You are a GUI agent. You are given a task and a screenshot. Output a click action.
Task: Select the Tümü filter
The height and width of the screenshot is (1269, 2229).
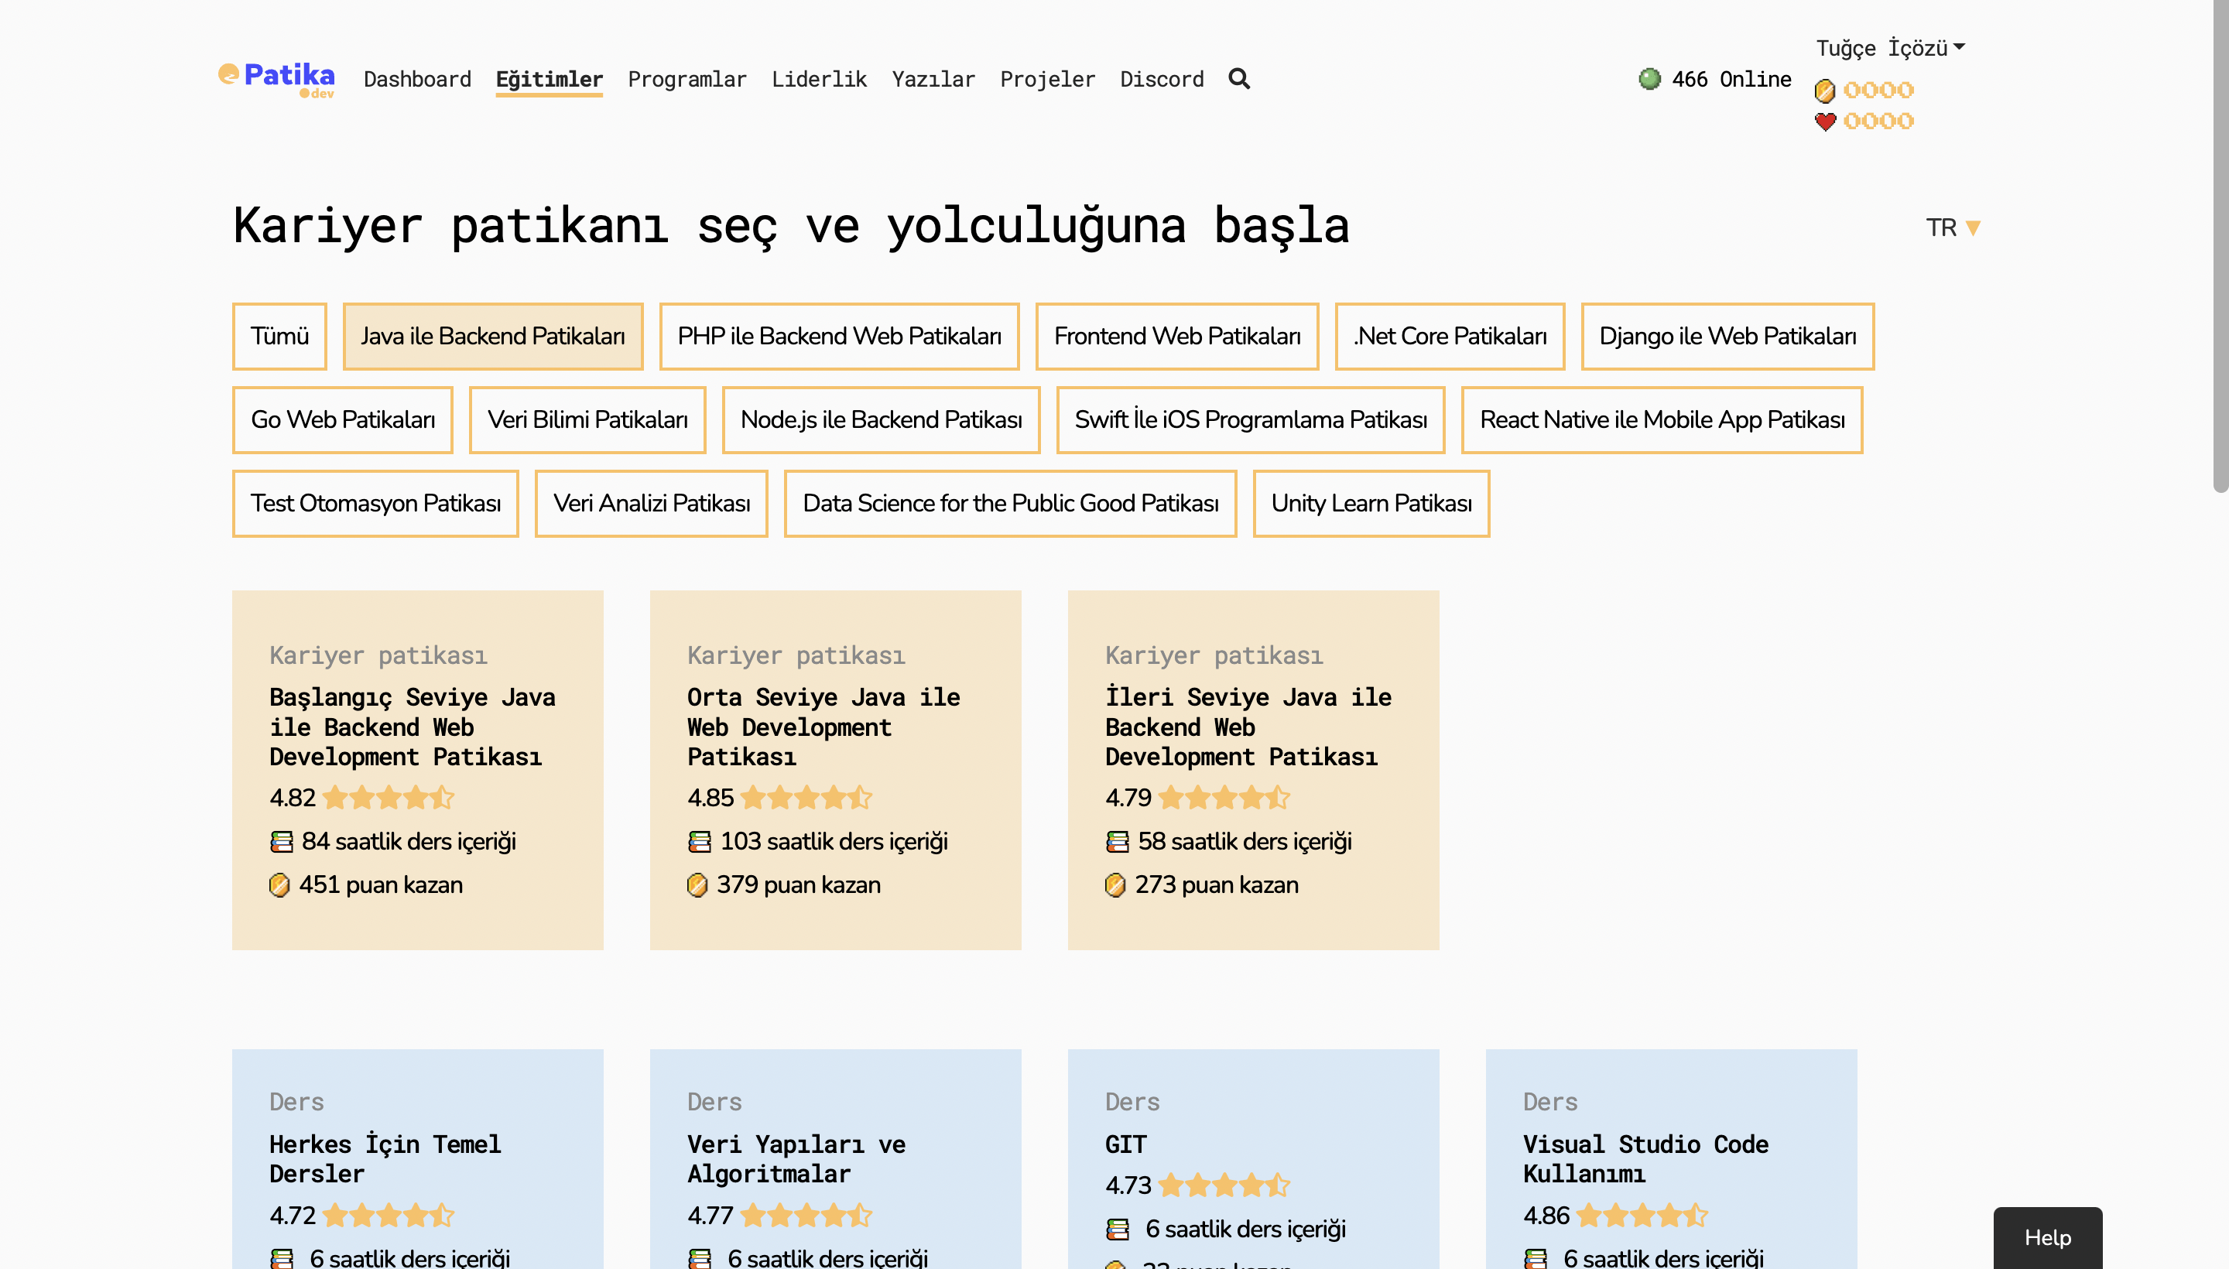[x=279, y=337]
